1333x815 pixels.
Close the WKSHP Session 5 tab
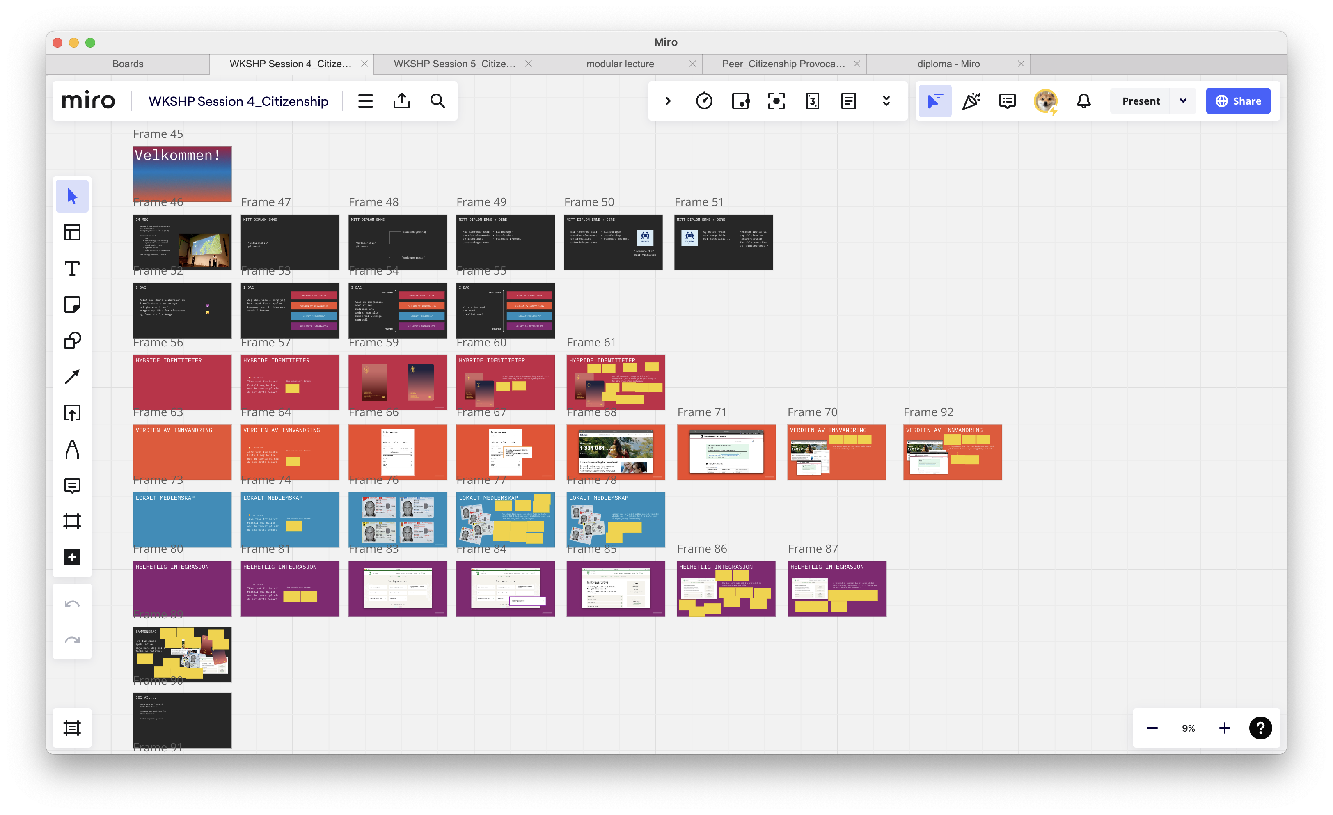click(529, 64)
